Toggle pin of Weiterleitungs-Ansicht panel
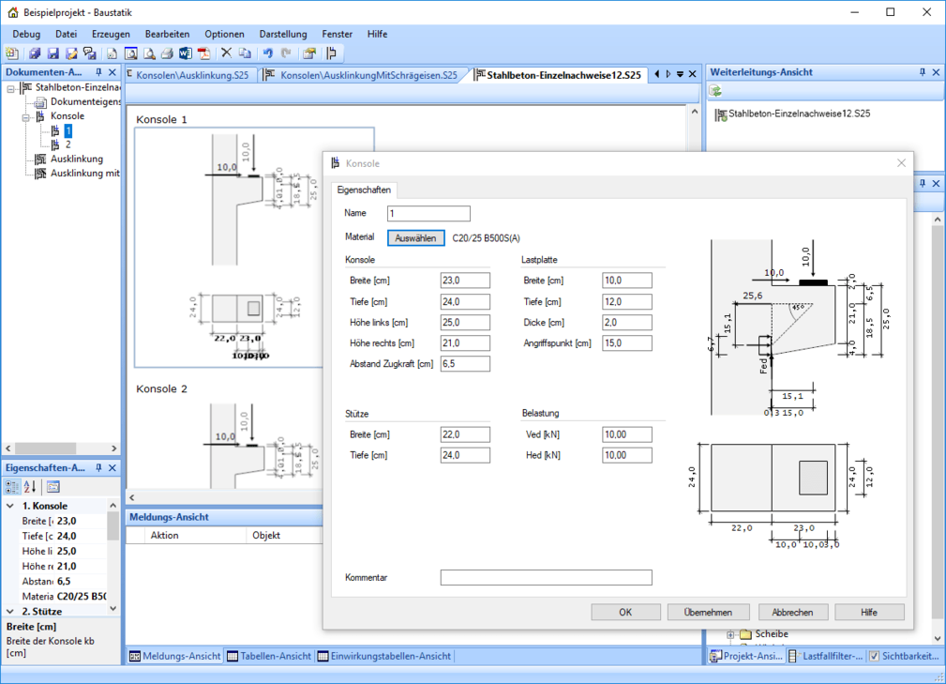 click(x=922, y=72)
